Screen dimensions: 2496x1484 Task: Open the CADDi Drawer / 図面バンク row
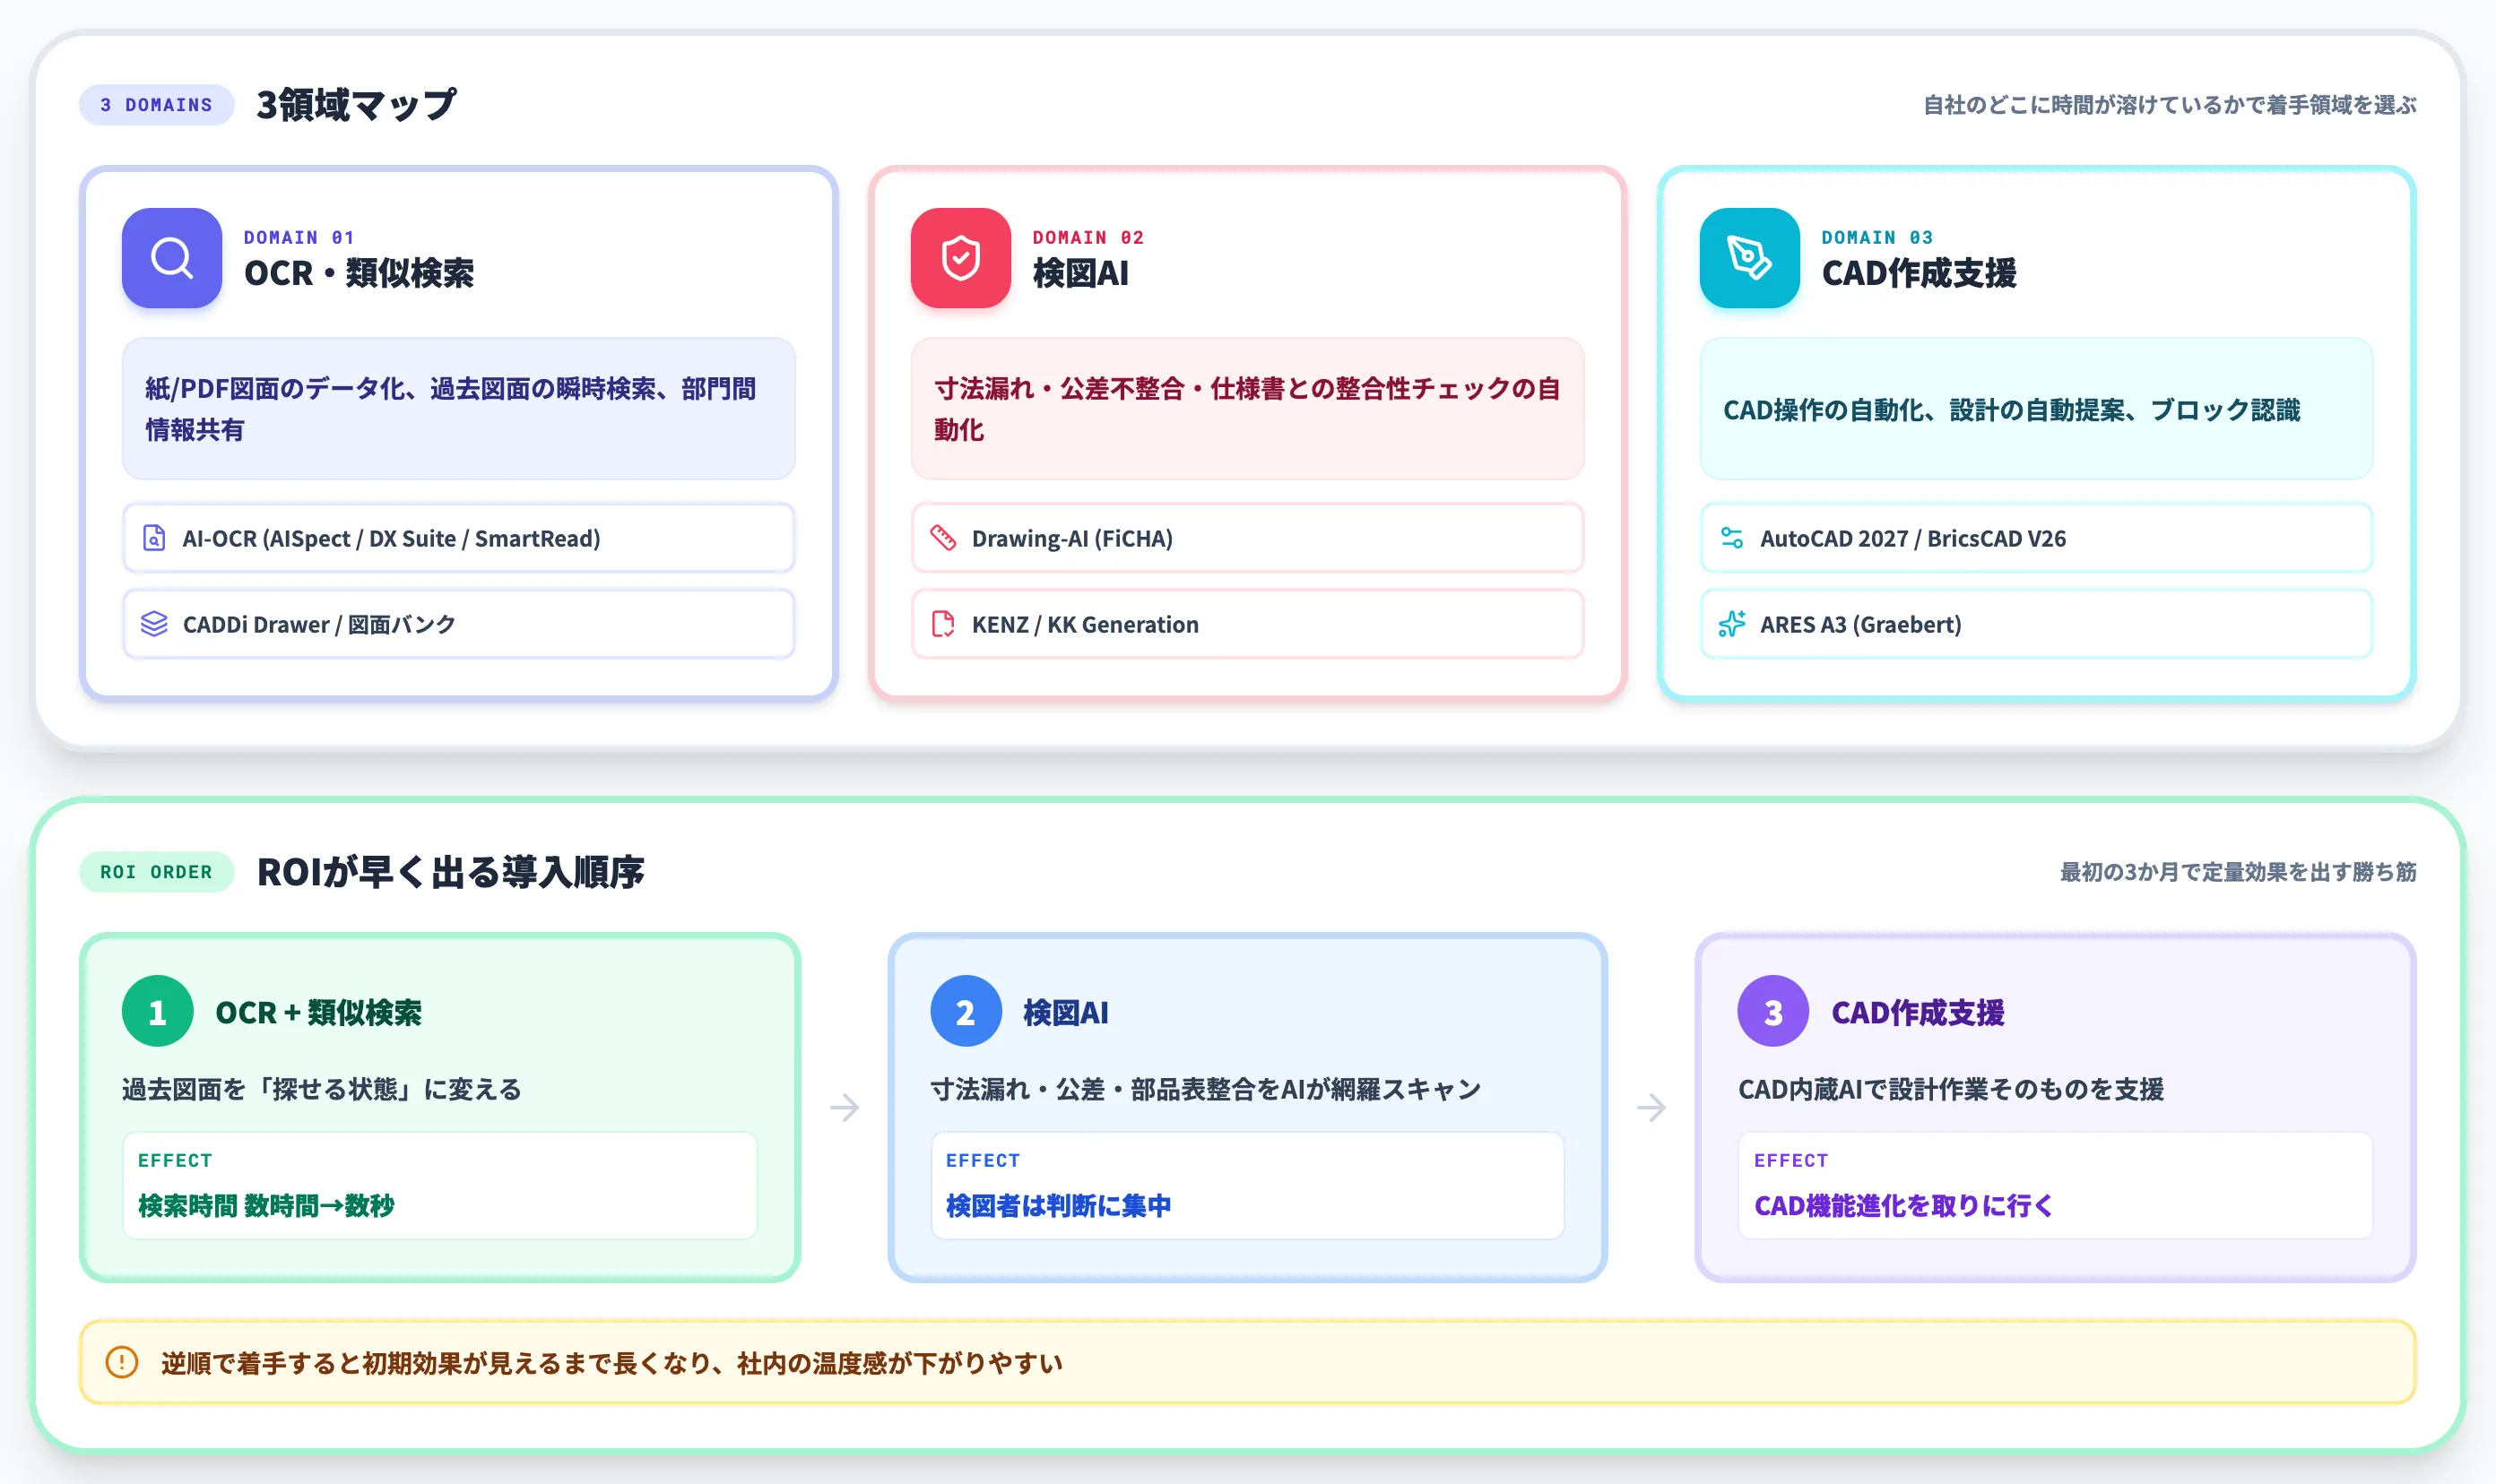tap(458, 624)
